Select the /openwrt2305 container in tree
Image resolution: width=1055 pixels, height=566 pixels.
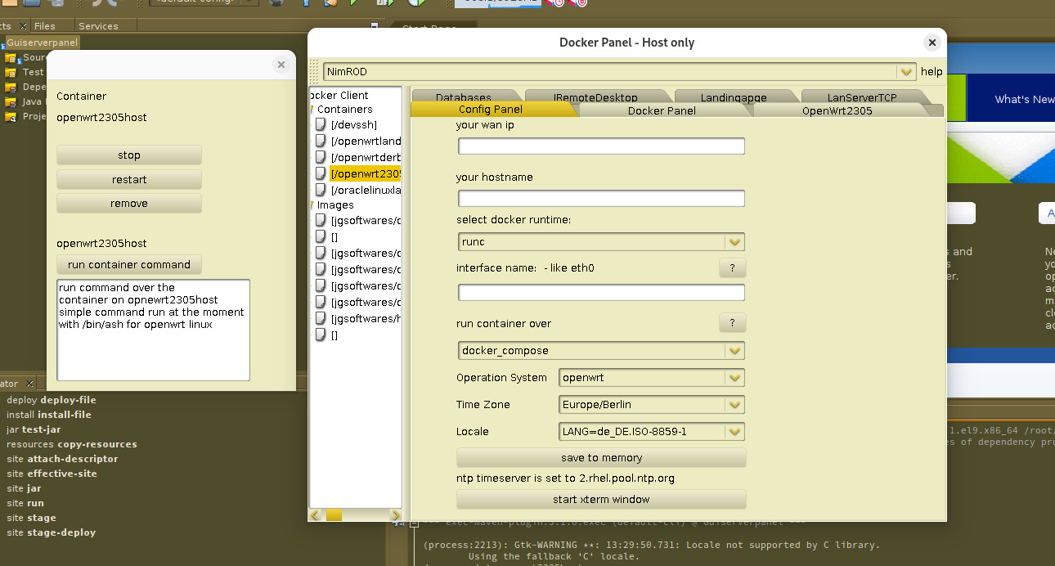point(366,173)
